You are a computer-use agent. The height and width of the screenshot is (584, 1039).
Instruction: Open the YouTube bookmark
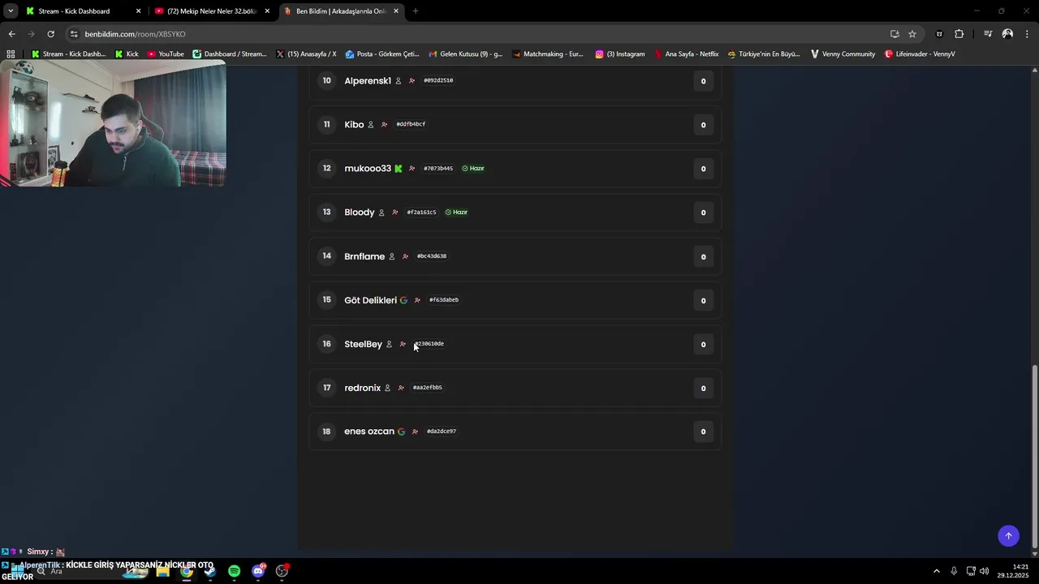tap(166, 54)
